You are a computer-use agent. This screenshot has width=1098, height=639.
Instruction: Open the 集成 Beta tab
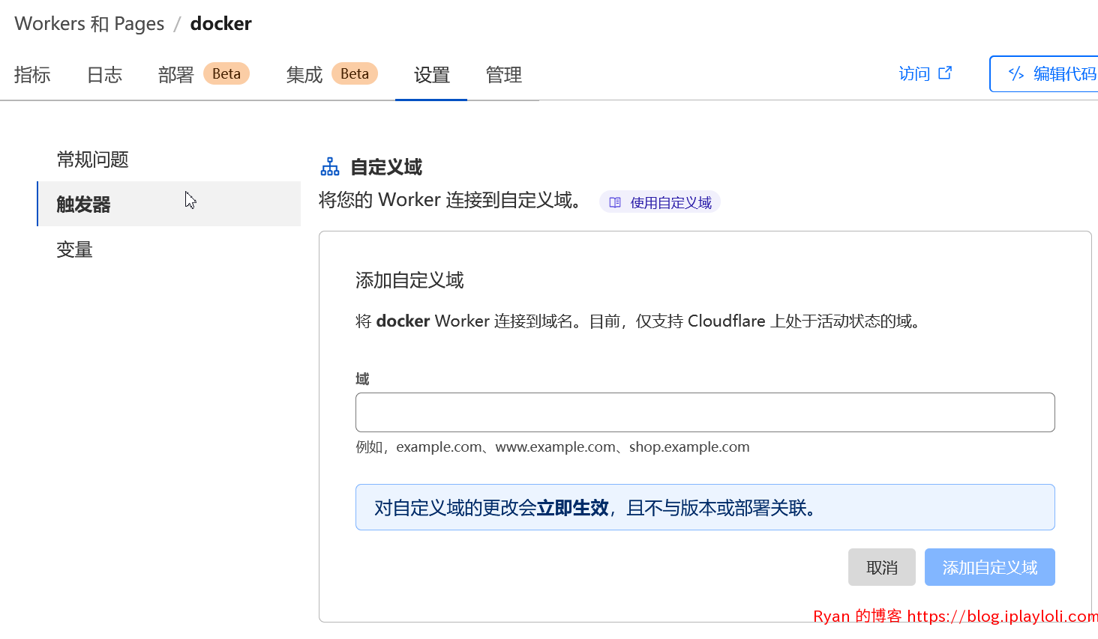click(331, 74)
